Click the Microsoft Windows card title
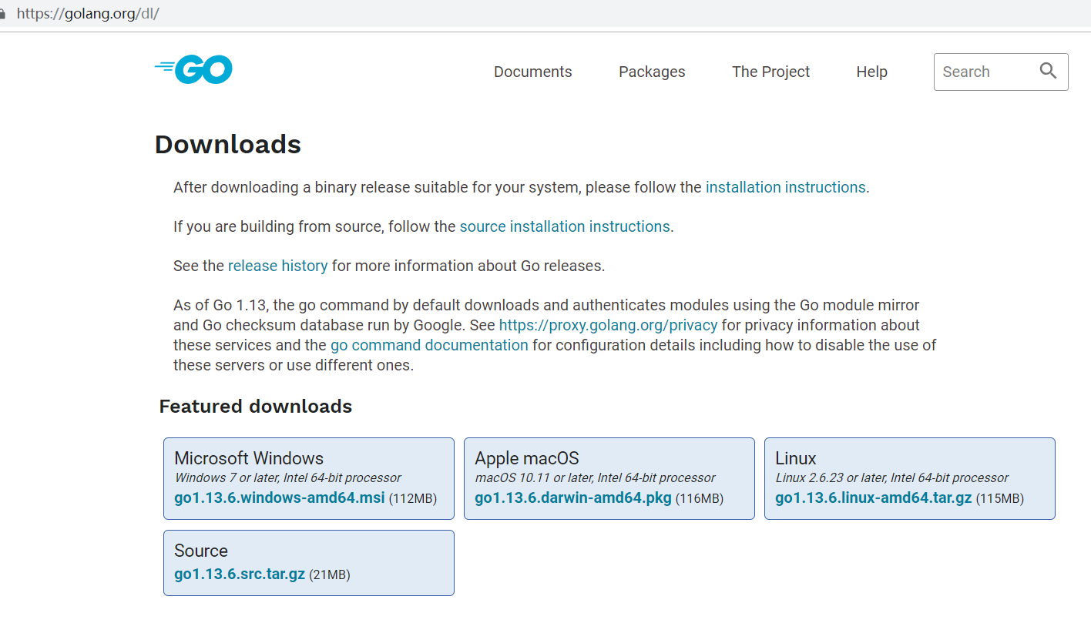This screenshot has width=1091, height=623. tap(249, 458)
